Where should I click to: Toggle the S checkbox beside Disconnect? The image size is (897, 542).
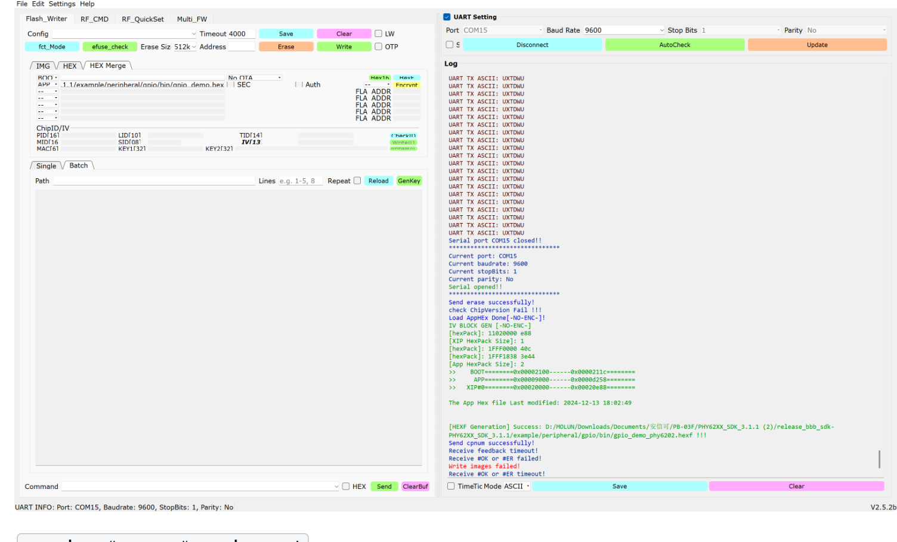click(450, 45)
